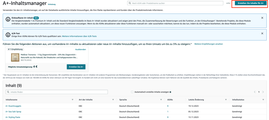The image size is (269, 120).
Task: Open the Schulung link next to title
Action: tap(52, 4)
